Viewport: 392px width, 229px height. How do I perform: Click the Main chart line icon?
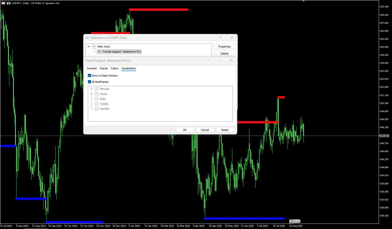94,47
